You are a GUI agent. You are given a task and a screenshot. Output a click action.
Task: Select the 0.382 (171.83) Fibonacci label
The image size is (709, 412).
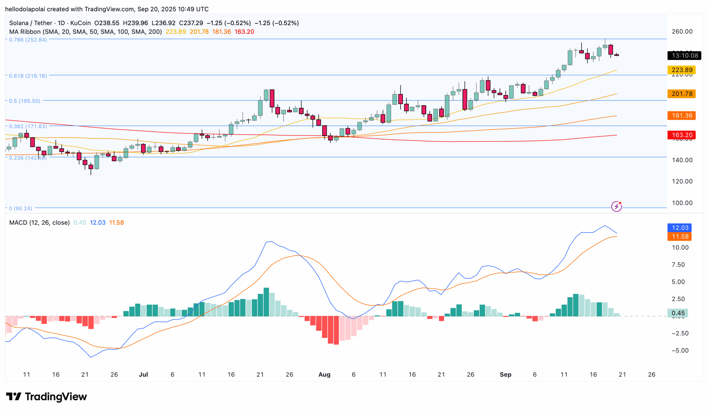[28, 126]
